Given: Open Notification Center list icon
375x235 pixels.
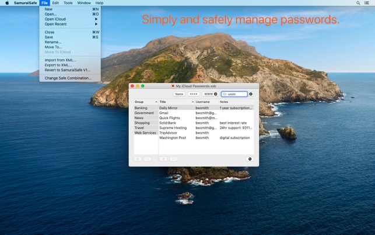Looking at the screenshot, I should 367,3.
